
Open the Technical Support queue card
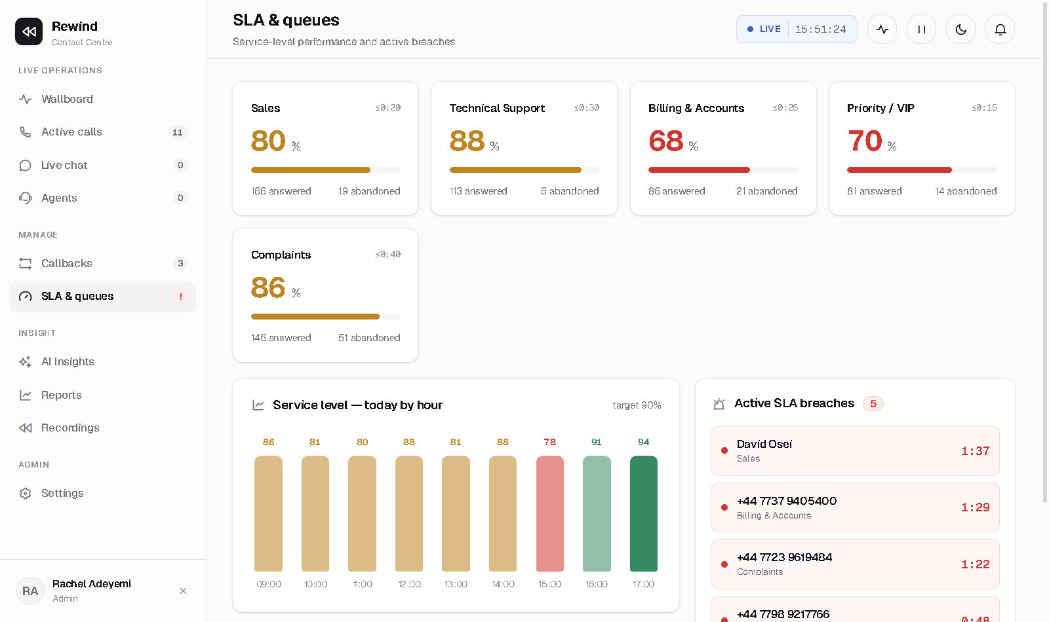524,149
